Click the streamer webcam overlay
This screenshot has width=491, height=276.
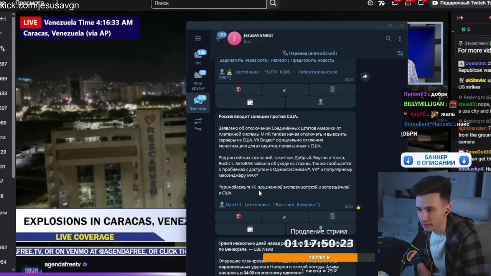pos(434,224)
